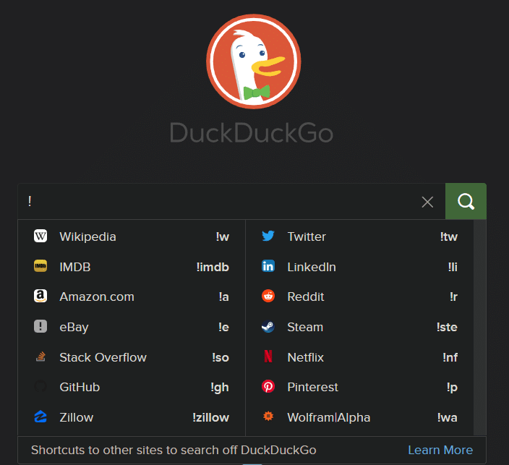Click the !li bang code

tap(453, 267)
